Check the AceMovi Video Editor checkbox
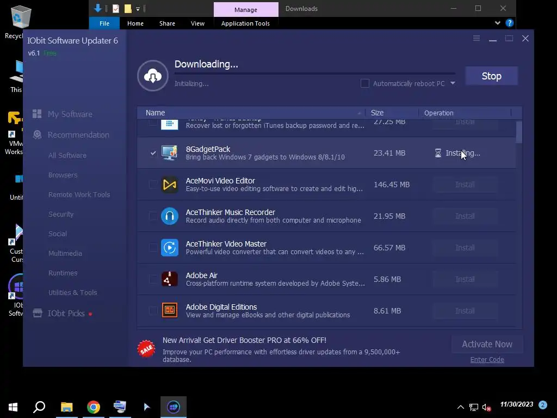The width and height of the screenshot is (557, 418). click(153, 185)
